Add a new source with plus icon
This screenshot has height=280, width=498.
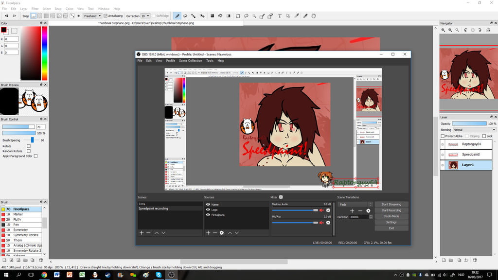tap(208, 233)
